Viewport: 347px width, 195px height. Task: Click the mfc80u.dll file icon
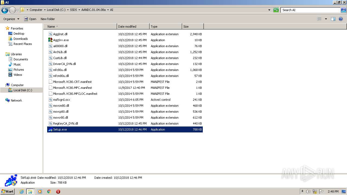tap(50, 70)
